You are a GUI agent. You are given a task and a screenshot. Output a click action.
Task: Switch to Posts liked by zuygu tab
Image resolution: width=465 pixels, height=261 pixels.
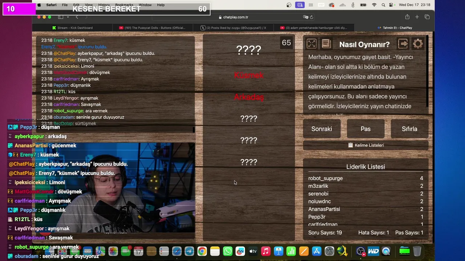tap(233, 28)
